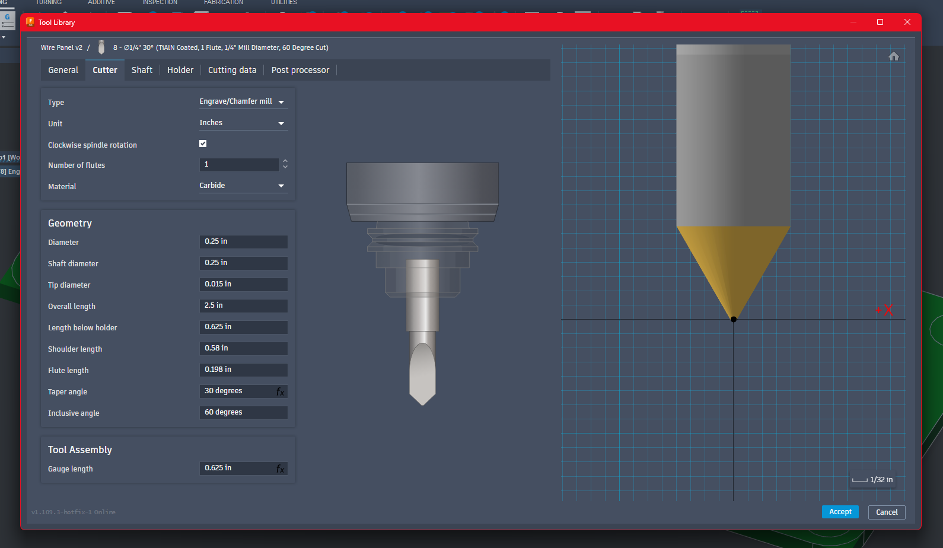
Task: Switch to the General tab
Action: (63, 70)
